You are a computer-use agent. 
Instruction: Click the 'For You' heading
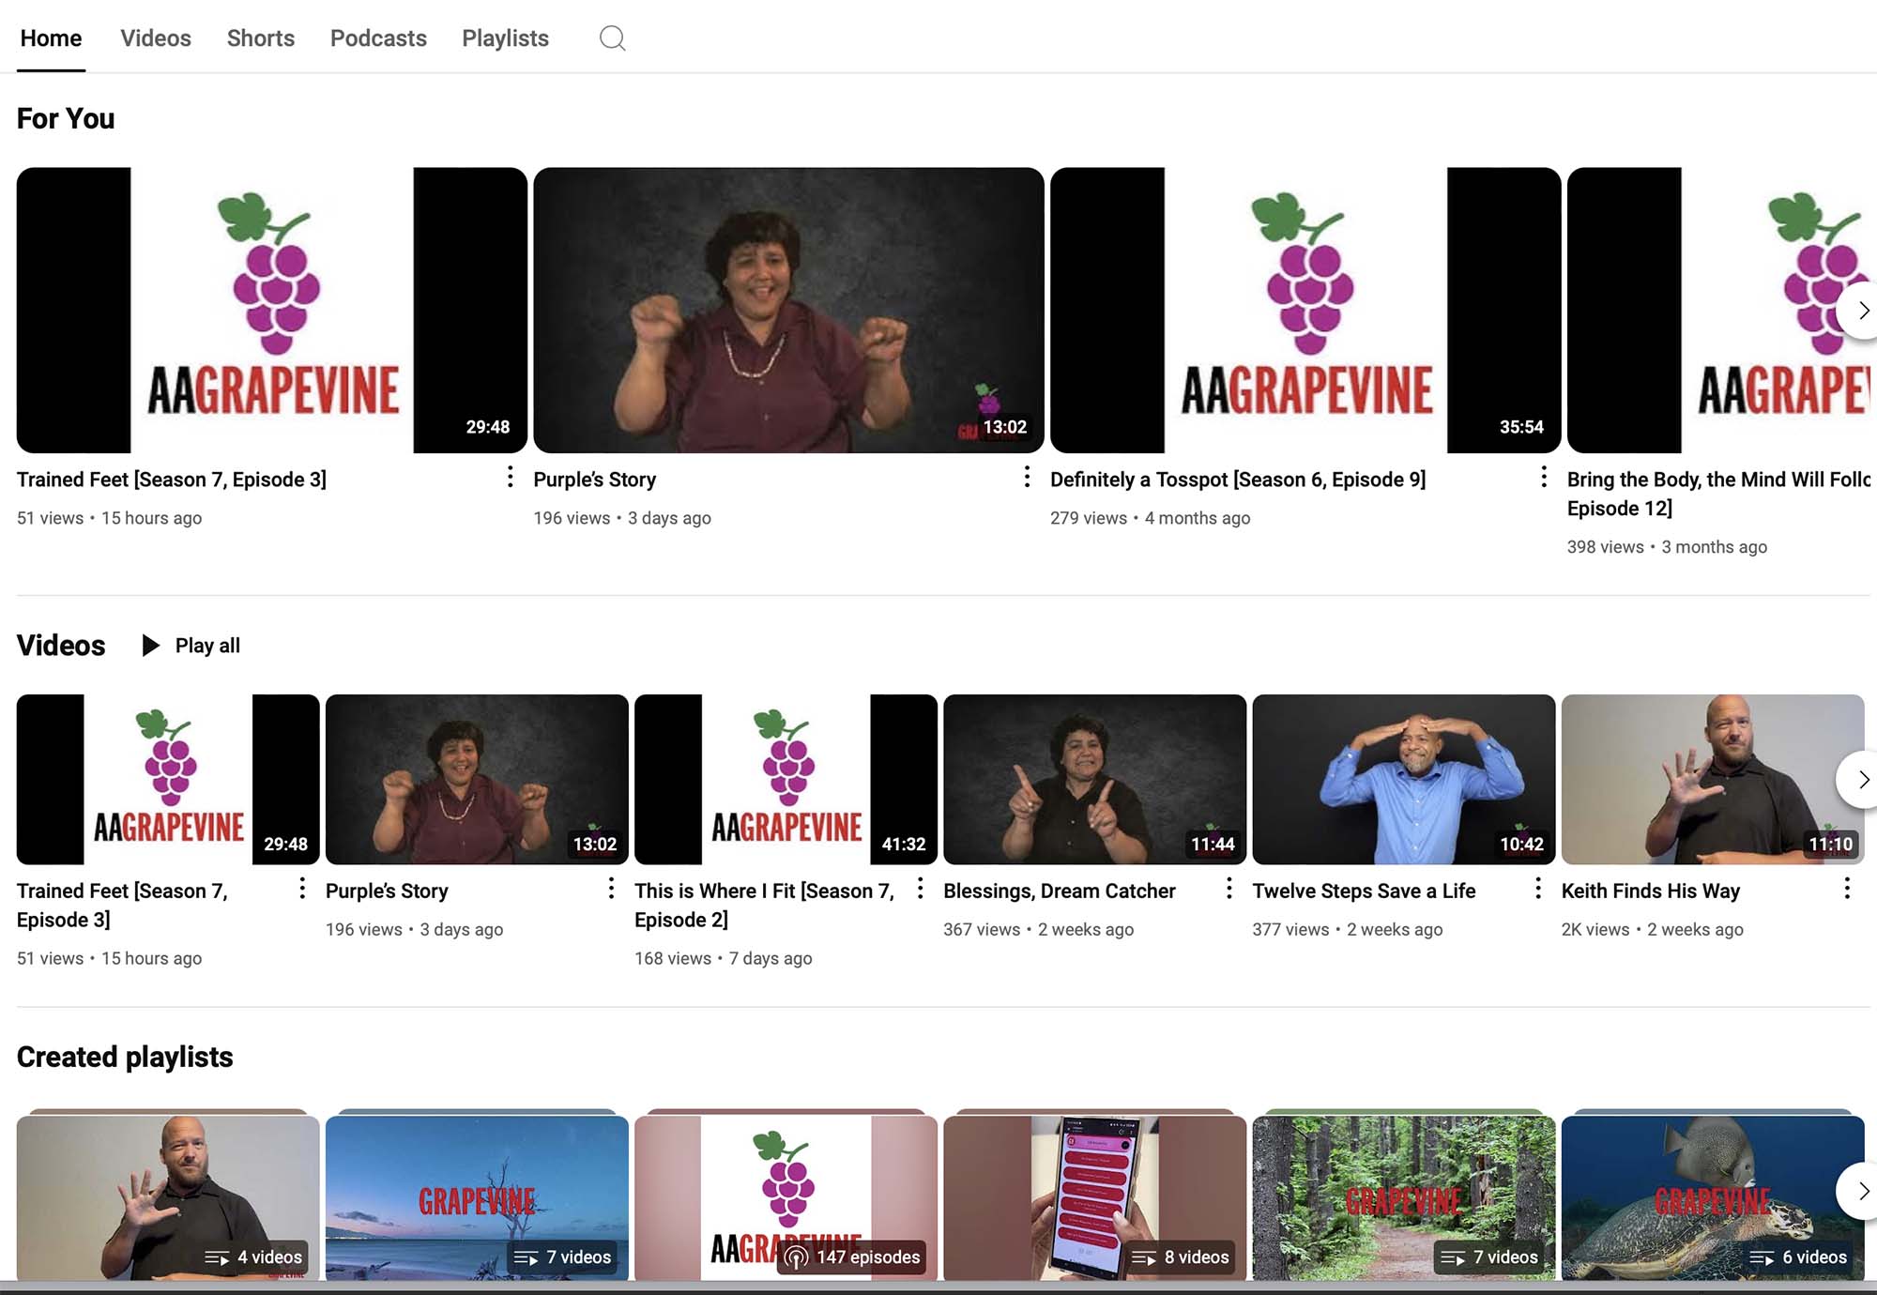[66, 118]
